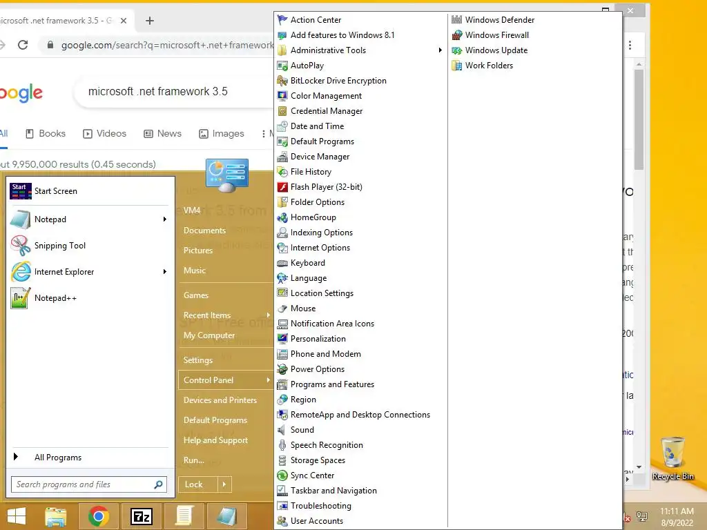Click the user account picture icon

coord(226,175)
